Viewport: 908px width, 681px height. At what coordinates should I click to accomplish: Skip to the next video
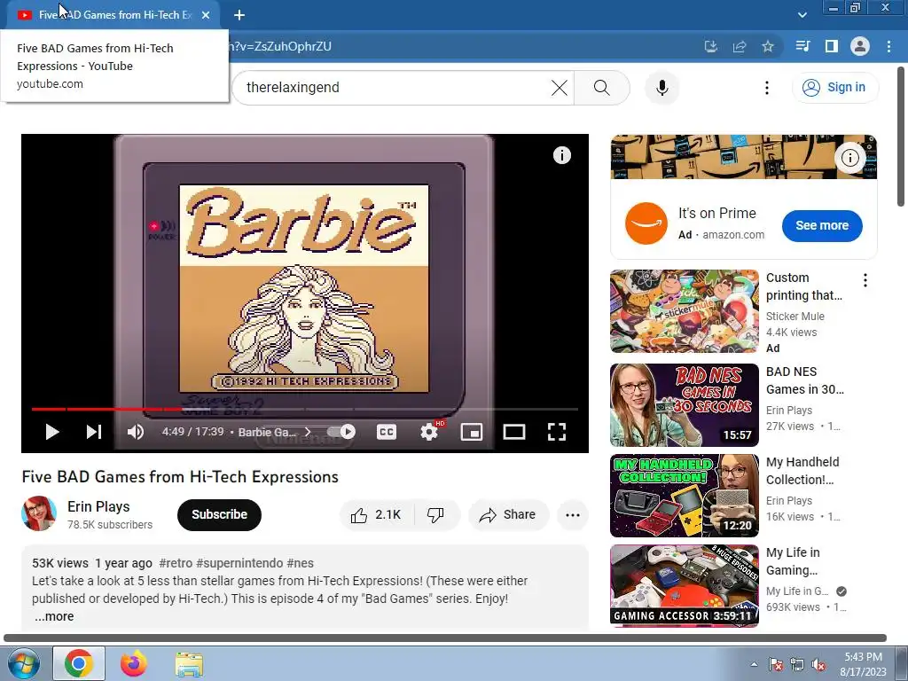coord(94,432)
